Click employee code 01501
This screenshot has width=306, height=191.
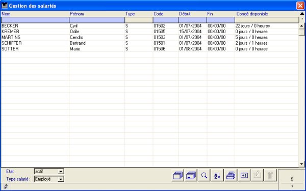point(159,43)
